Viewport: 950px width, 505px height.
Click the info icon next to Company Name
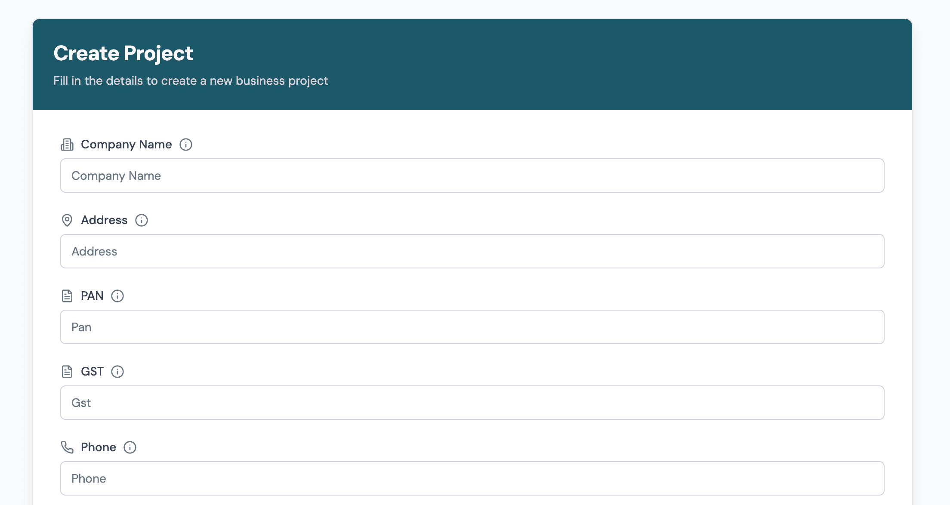[x=186, y=145]
